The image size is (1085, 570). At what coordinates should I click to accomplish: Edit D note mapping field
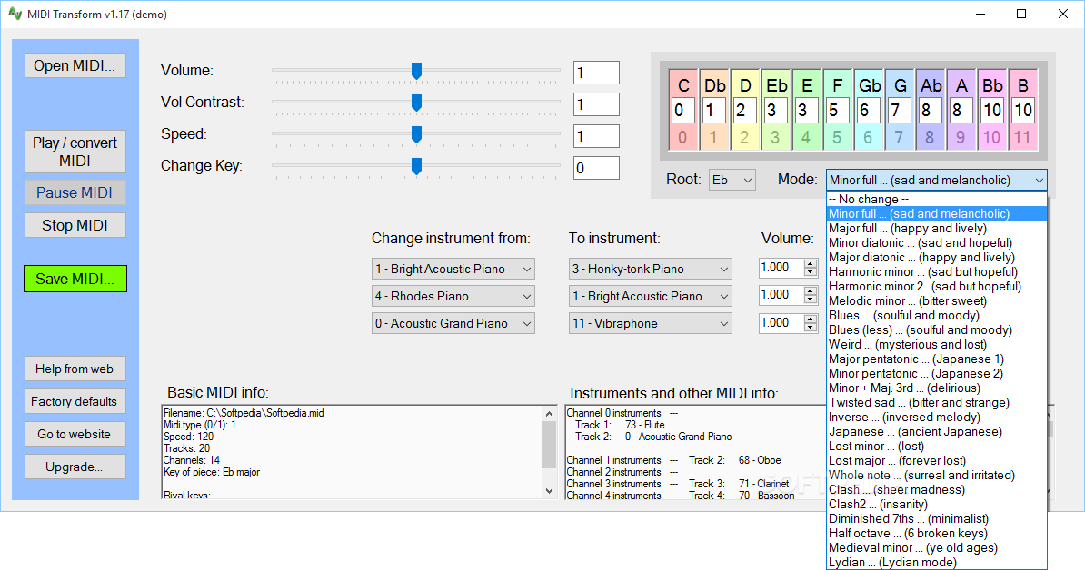coord(744,111)
